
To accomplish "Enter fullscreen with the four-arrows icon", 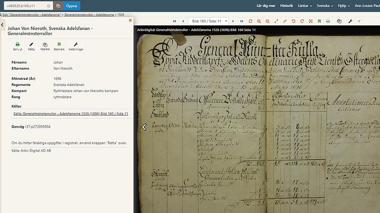I will [311, 21].
